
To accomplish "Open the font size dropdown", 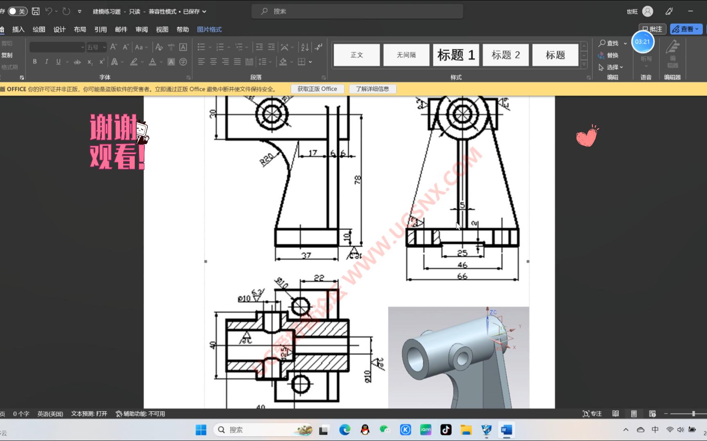I will [104, 47].
